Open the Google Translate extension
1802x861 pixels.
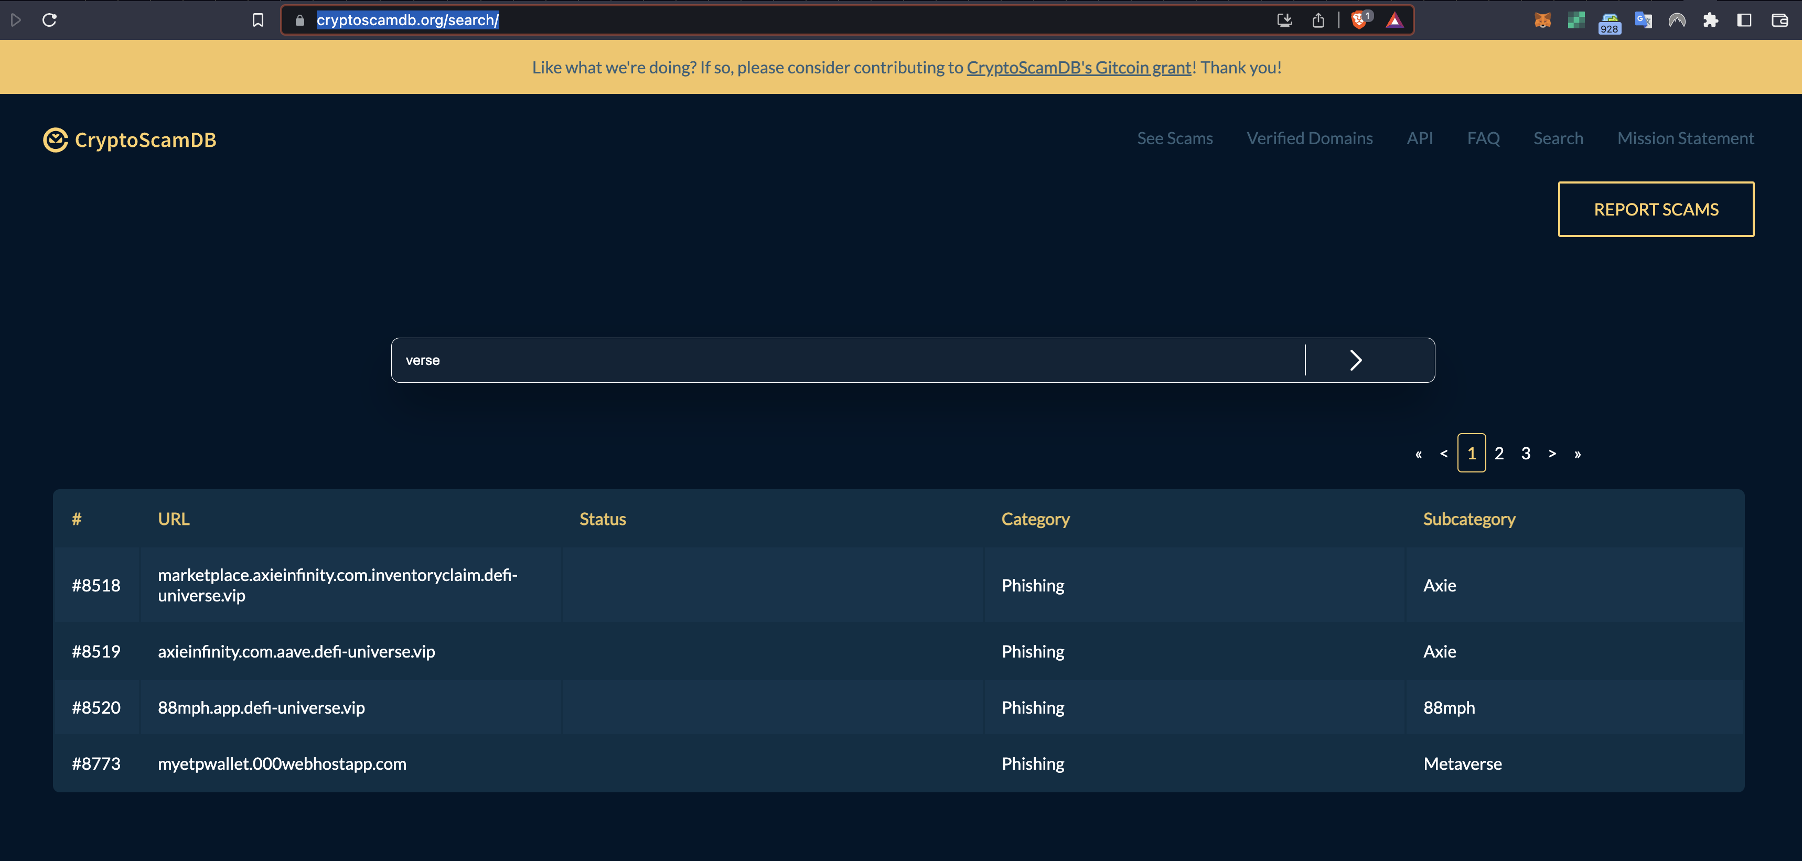point(1643,20)
